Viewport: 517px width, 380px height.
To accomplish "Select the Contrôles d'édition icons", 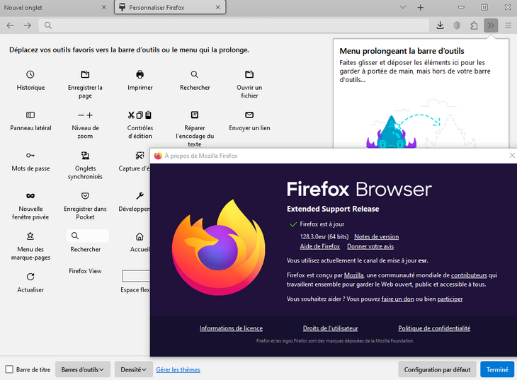I will click(x=140, y=115).
